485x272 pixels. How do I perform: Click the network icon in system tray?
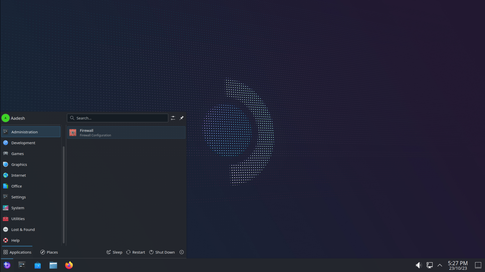[429, 265]
